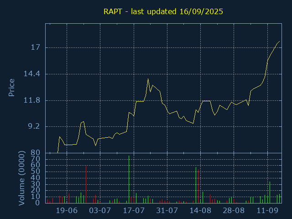Click the date label 19-06
Viewport: 292px width, 219px height.
[67, 211]
